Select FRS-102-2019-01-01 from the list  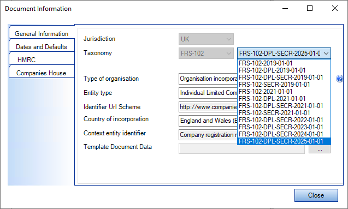click(x=284, y=63)
